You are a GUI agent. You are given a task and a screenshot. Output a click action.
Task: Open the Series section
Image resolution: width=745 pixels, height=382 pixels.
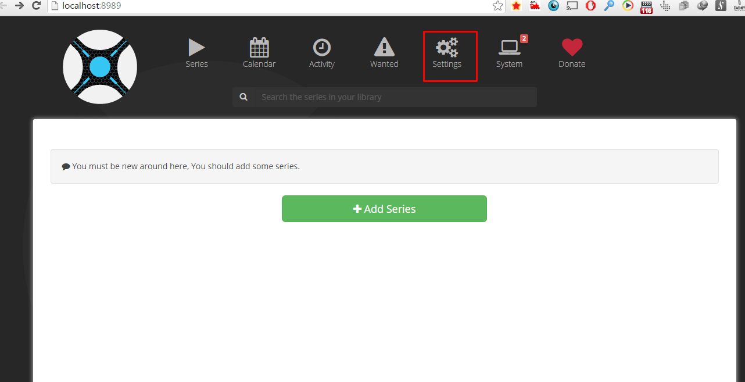196,53
